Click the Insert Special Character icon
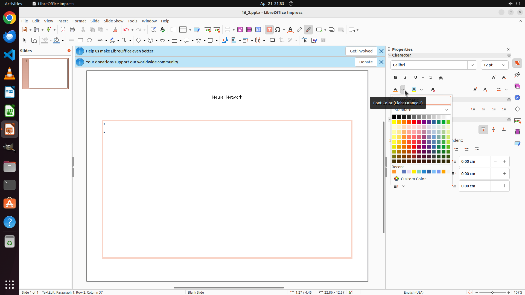This screenshot has height=295, width=525. point(278,30)
